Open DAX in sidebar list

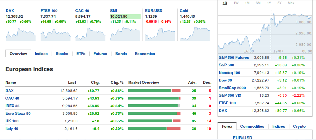click(223, 111)
